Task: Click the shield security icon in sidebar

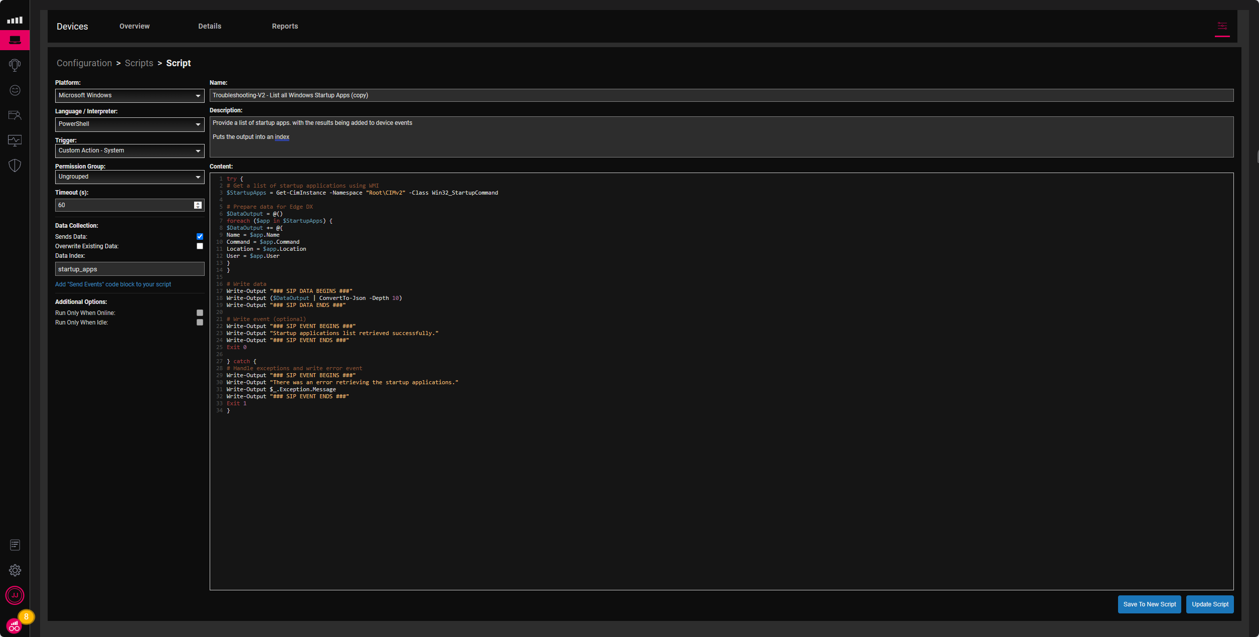Action: tap(15, 166)
